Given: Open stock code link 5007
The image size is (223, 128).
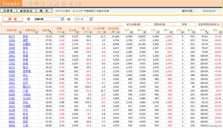Looking at the screenshot, I should [12, 91].
